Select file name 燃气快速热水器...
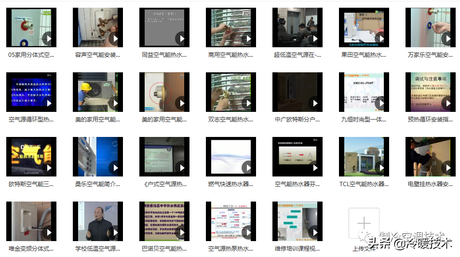This screenshot has height=257, width=460. click(231, 184)
